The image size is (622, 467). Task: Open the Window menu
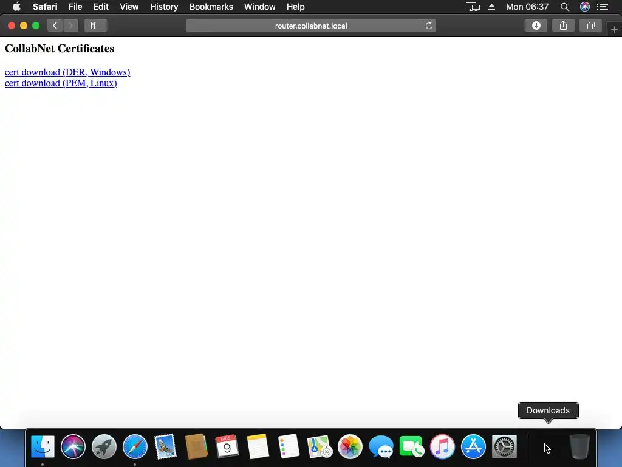pos(260,7)
